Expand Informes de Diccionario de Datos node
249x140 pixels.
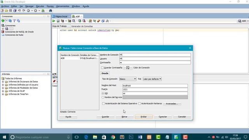tap(3, 82)
